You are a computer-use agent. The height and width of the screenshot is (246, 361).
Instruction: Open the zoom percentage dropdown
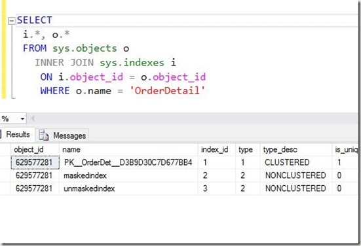click(22, 119)
